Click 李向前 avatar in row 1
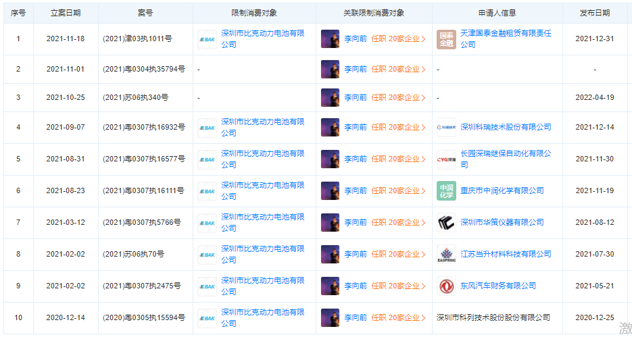This screenshot has width=632, height=337. coord(330,39)
